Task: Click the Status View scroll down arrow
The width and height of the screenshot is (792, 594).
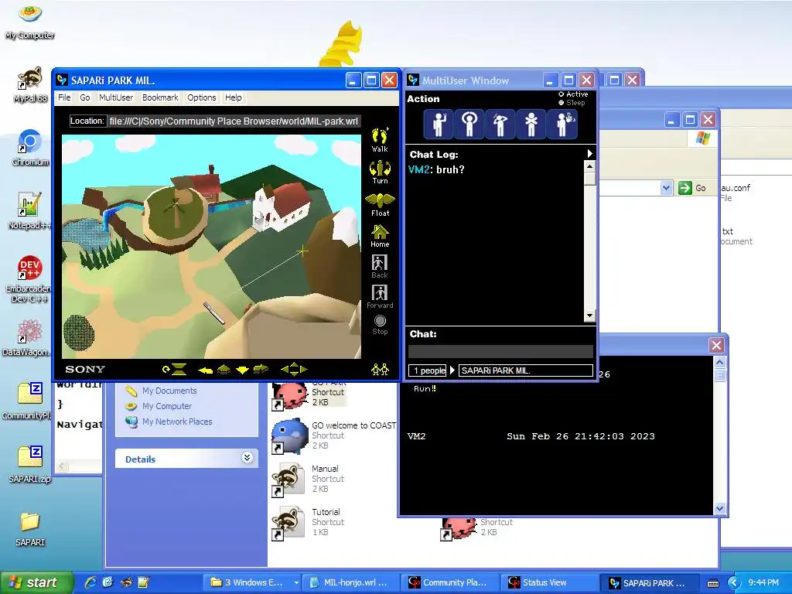Action: pyautogui.click(x=720, y=509)
